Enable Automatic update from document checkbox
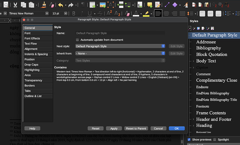This screenshot has height=145, width=240. [78, 40]
